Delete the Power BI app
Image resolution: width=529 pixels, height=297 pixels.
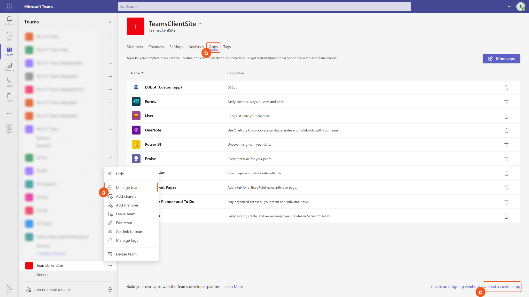[506, 145]
